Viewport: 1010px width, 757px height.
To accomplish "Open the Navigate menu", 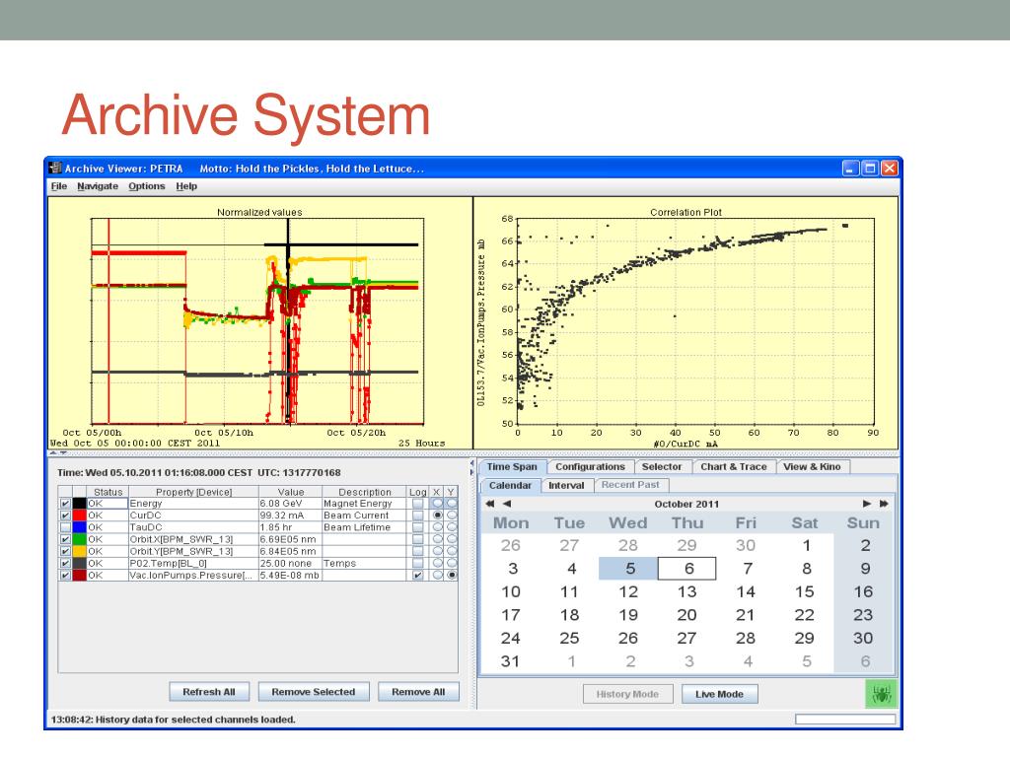I will [x=98, y=186].
